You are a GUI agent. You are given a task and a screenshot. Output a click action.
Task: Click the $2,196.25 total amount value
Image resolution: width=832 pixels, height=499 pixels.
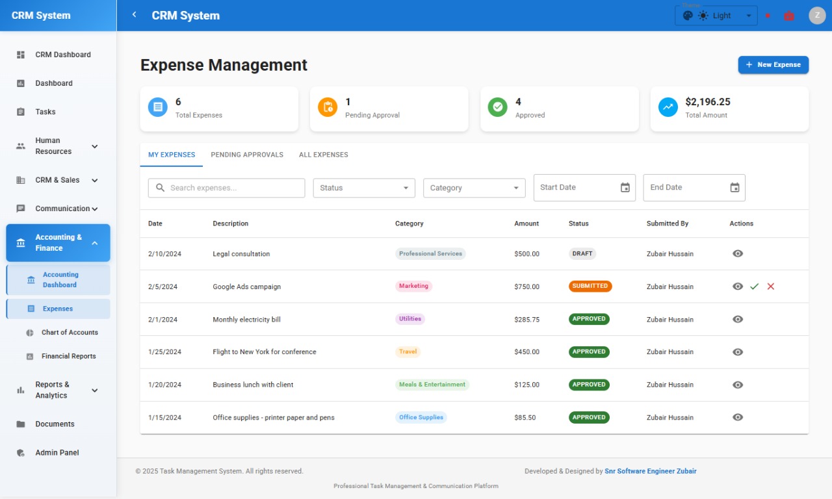708,102
